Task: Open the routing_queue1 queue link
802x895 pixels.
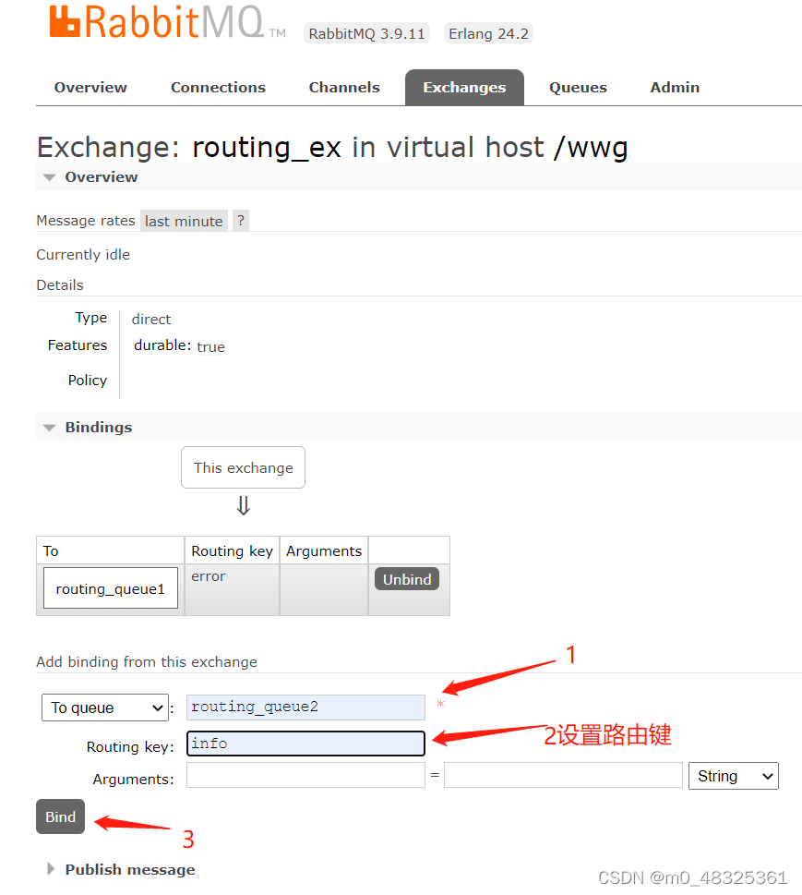Action: [x=110, y=588]
